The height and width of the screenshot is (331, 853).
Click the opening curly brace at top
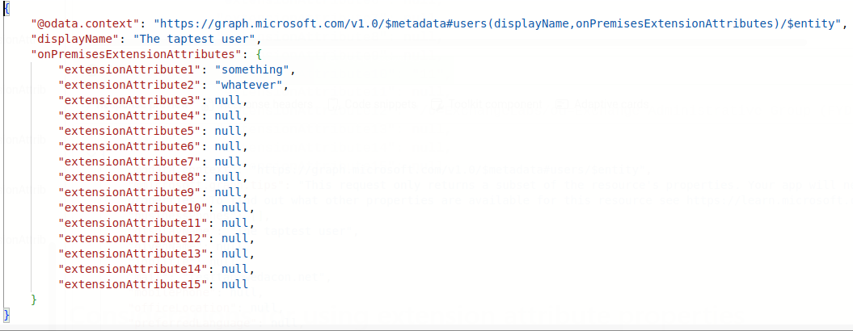(x=6, y=9)
